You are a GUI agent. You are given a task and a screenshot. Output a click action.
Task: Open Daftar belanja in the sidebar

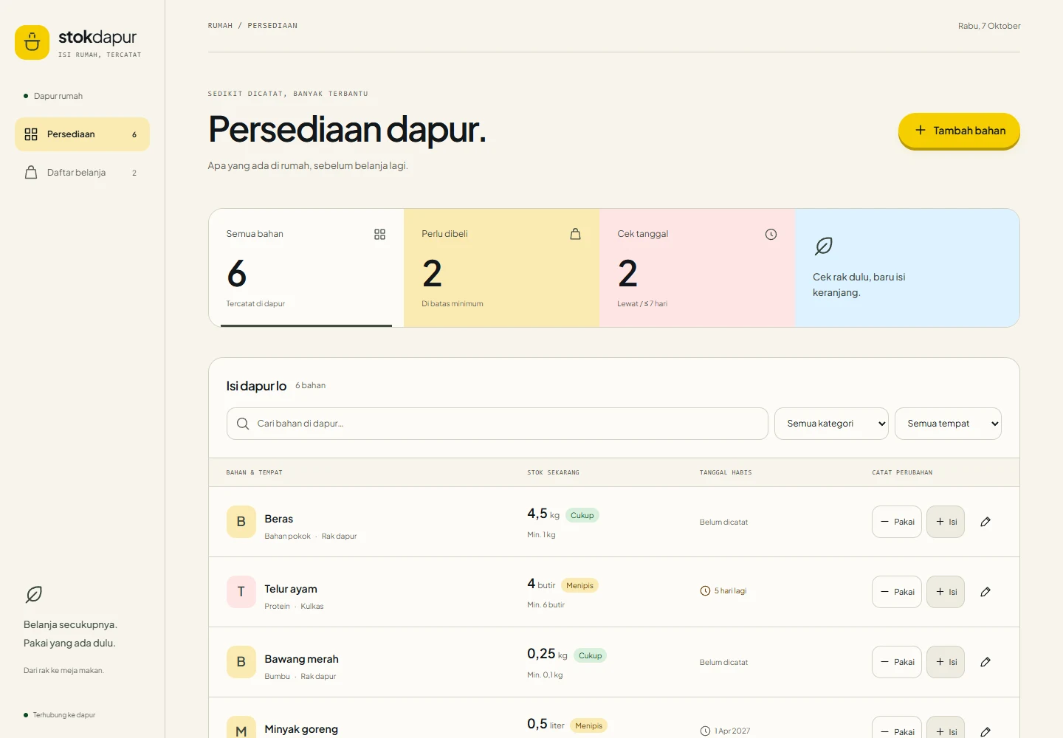(82, 173)
